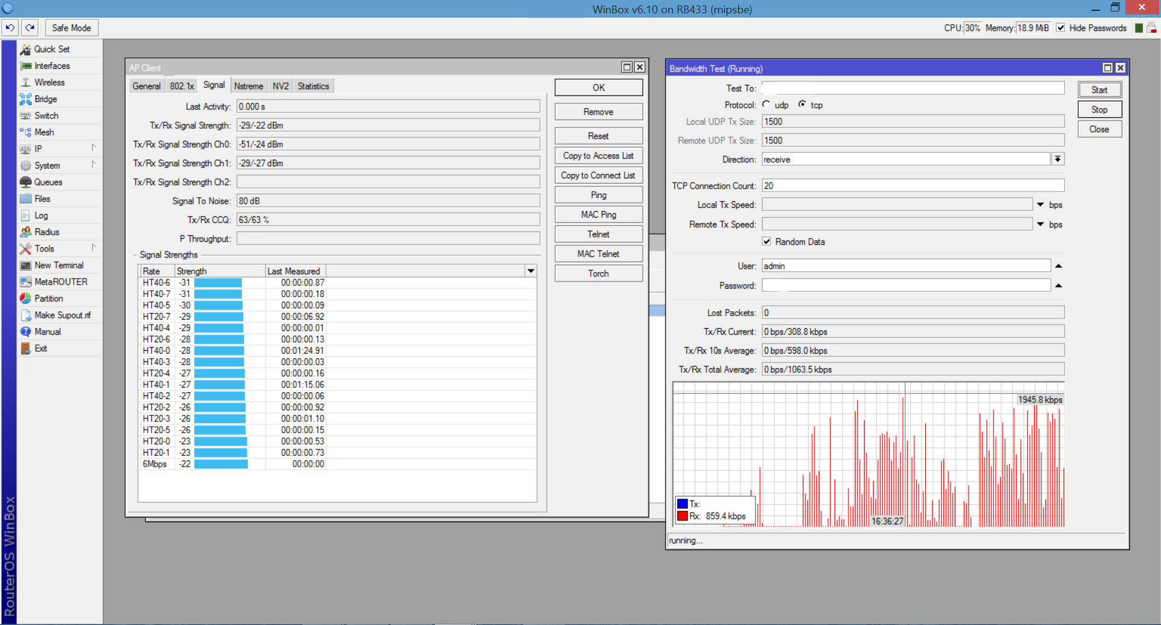This screenshot has height=625, width=1161.
Task: Open the Signal Strengths column dropdown
Action: [530, 271]
